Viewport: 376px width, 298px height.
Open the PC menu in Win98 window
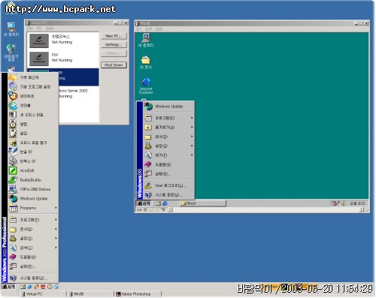pos(139,29)
